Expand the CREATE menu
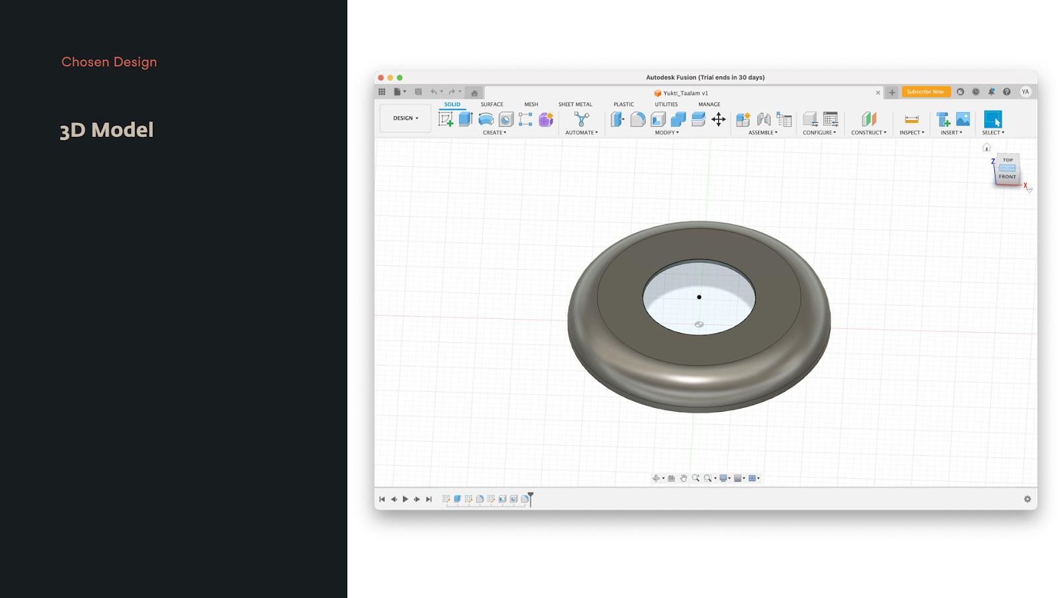This screenshot has width=1064, height=598. click(495, 133)
